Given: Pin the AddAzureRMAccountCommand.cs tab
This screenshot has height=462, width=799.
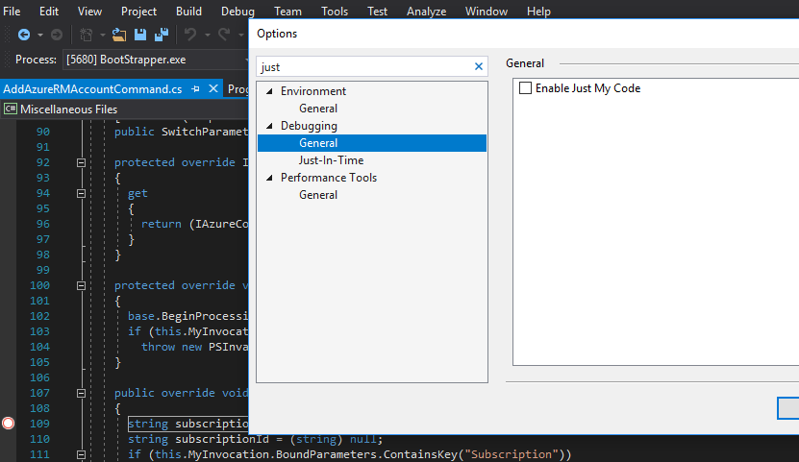Looking at the screenshot, I should [x=195, y=89].
